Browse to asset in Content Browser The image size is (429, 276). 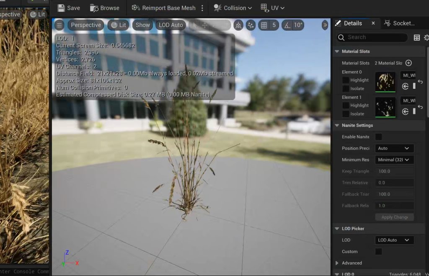(105, 8)
